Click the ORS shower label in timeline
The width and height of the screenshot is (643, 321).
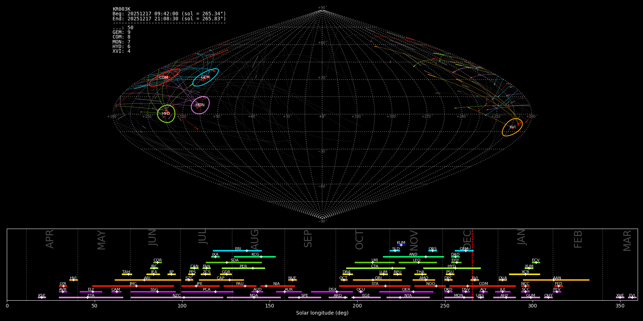[x=433, y=249]
